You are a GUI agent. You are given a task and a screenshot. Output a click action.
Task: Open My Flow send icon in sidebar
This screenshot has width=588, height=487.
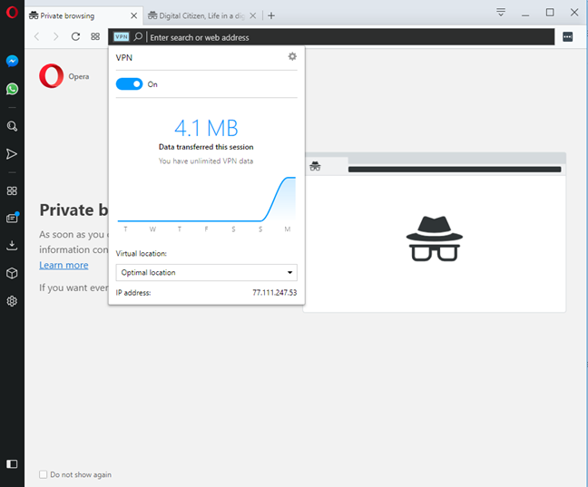click(12, 154)
